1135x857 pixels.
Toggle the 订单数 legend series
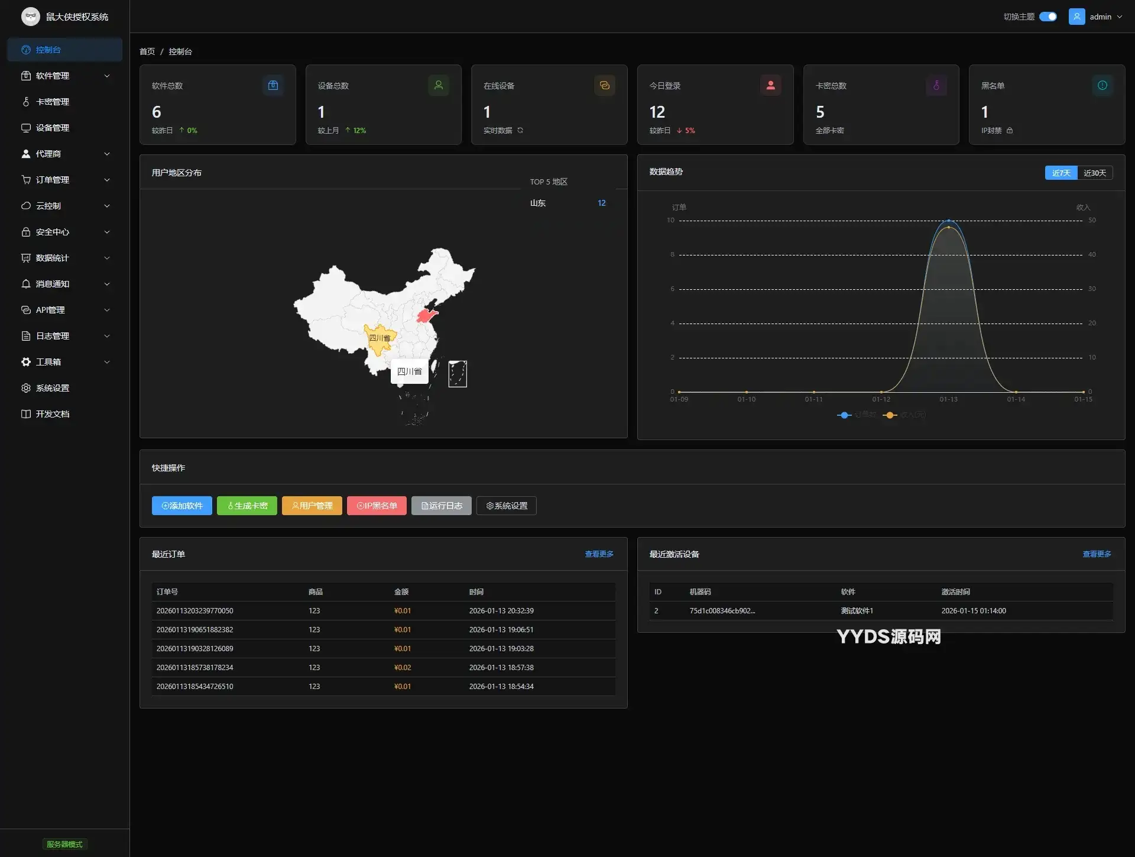point(857,415)
